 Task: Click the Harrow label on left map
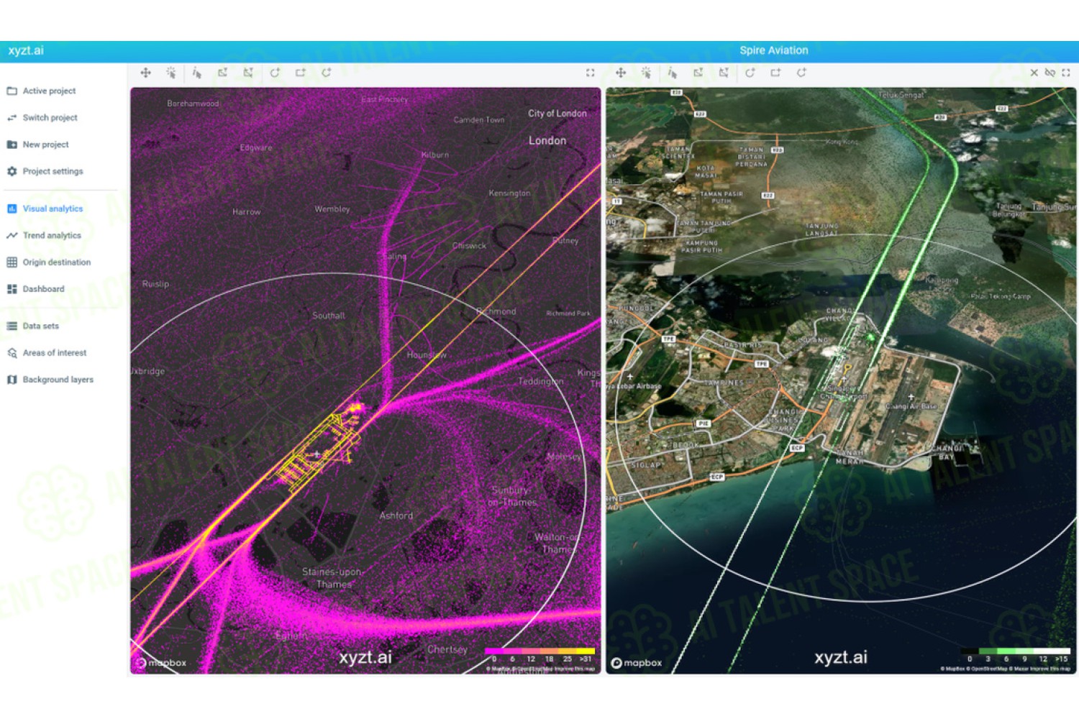point(247,212)
